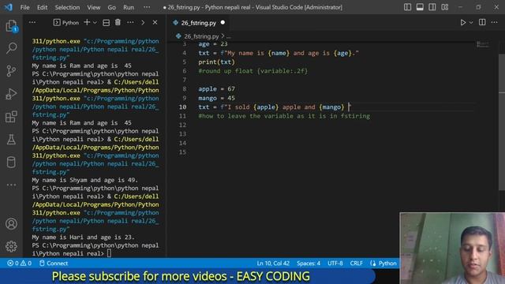The width and height of the screenshot is (505, 284).
Task: Click the mango = 45 line
Action: tap(216, 98)
